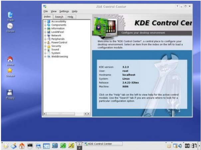Click the clipboard tray icon
Image resolution: width=201 pixels, height=150 pixels.
click(x=169, y=146)
